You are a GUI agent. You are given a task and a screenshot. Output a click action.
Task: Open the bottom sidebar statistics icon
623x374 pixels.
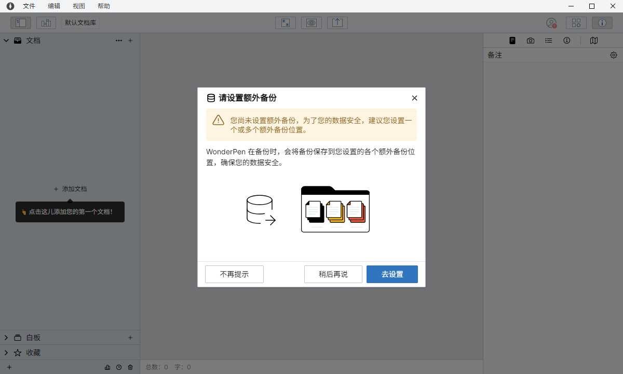pyautogui.click(x=107, y=367)
